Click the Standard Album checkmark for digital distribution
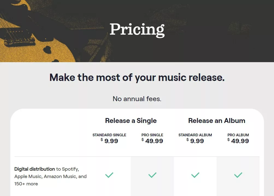 click(x=195, y=175)
